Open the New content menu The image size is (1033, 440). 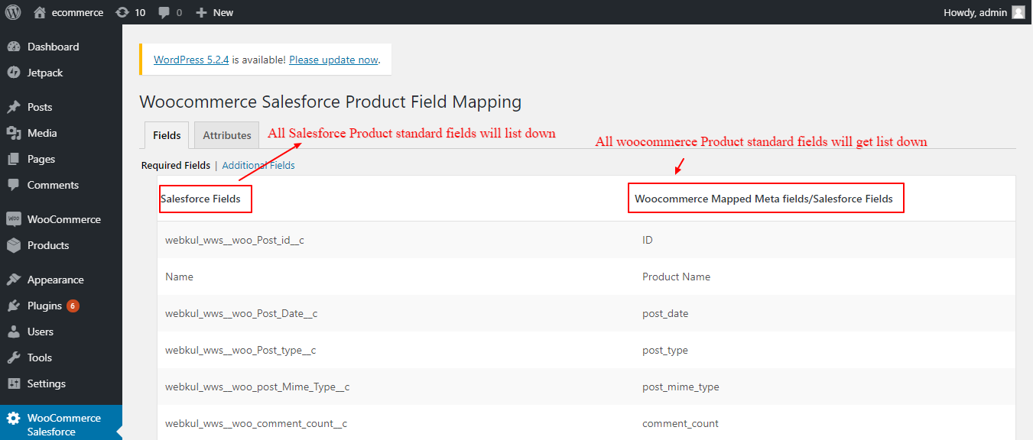click(215, 12)
